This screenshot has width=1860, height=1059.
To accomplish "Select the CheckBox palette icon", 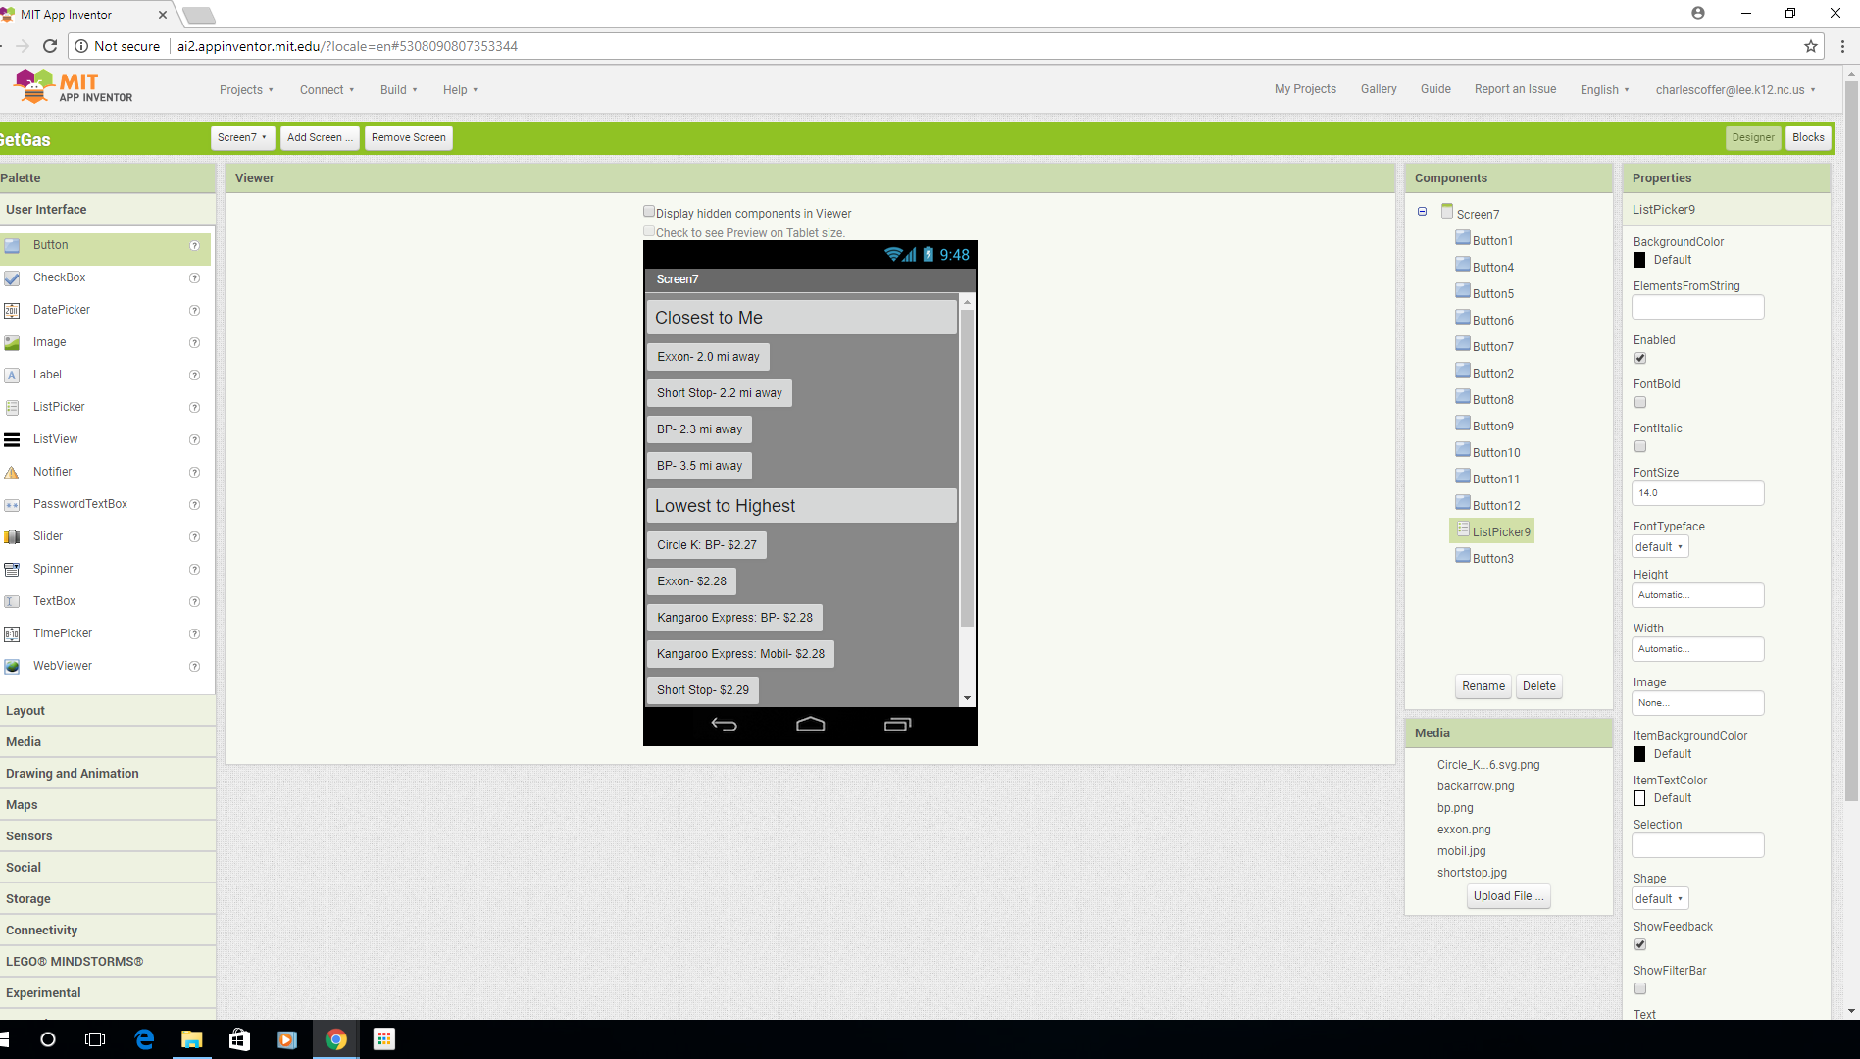I will [12, 278].
